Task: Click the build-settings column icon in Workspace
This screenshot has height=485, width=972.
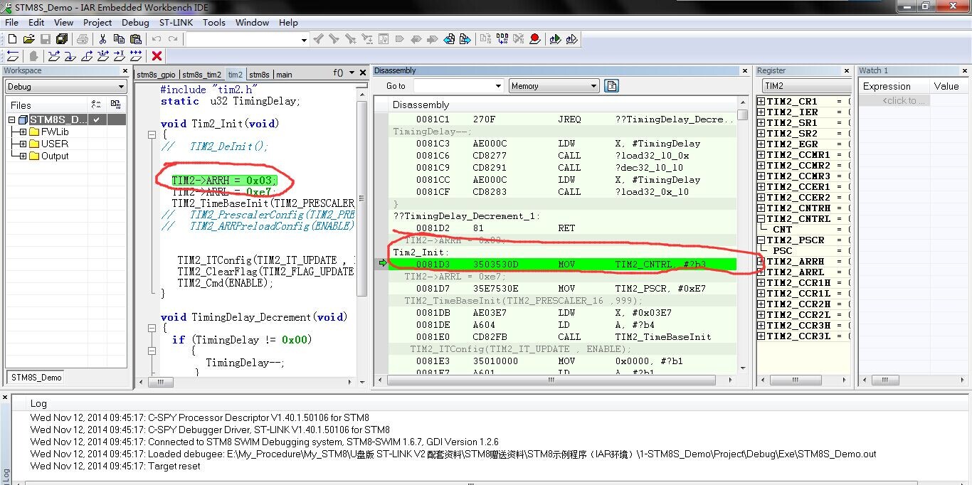Action: click(116, 105)
